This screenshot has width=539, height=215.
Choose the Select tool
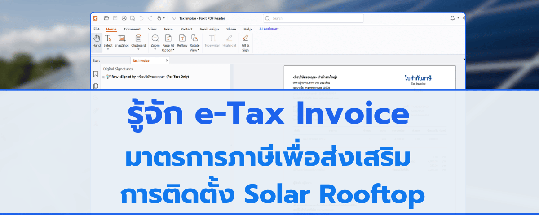pyautogui.click(x=108, y=41)
